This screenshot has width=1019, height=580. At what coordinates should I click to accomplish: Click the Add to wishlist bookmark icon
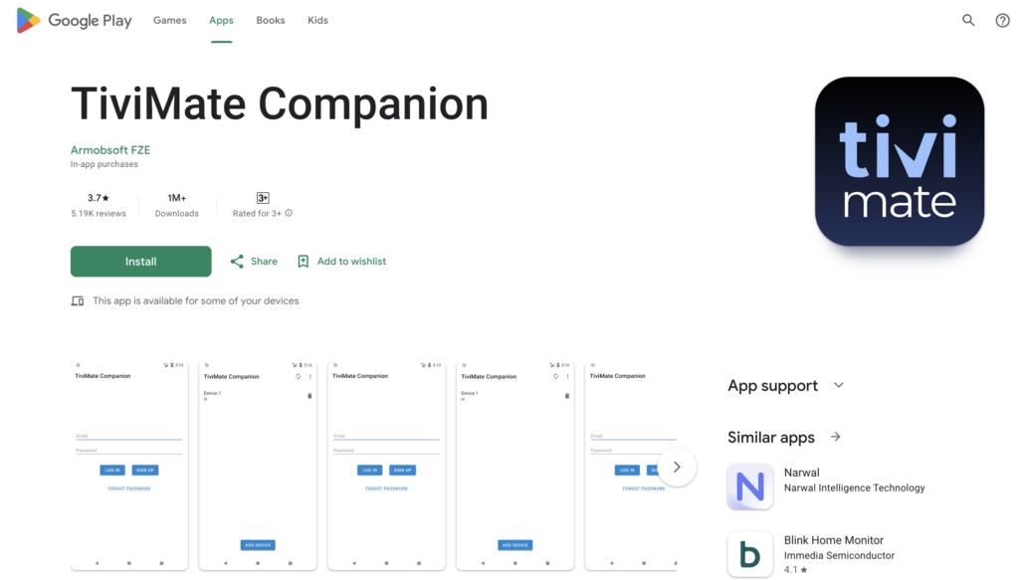click(304, 261)
